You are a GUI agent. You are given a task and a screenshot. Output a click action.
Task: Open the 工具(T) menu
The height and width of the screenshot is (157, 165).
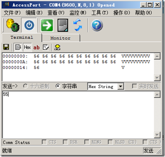pos(100,13)
